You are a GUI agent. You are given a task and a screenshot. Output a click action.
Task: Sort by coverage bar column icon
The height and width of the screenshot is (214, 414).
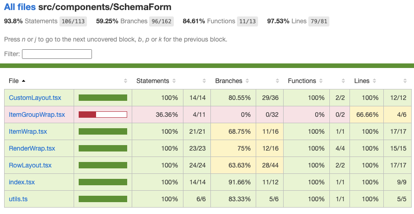[126, 81]
